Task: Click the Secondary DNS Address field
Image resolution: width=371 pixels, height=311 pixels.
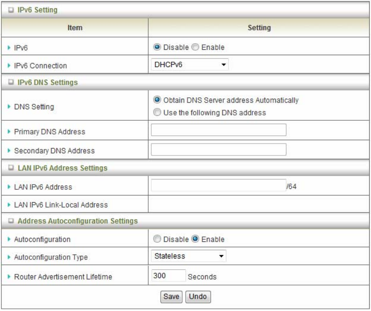Action: click(218, 150)
